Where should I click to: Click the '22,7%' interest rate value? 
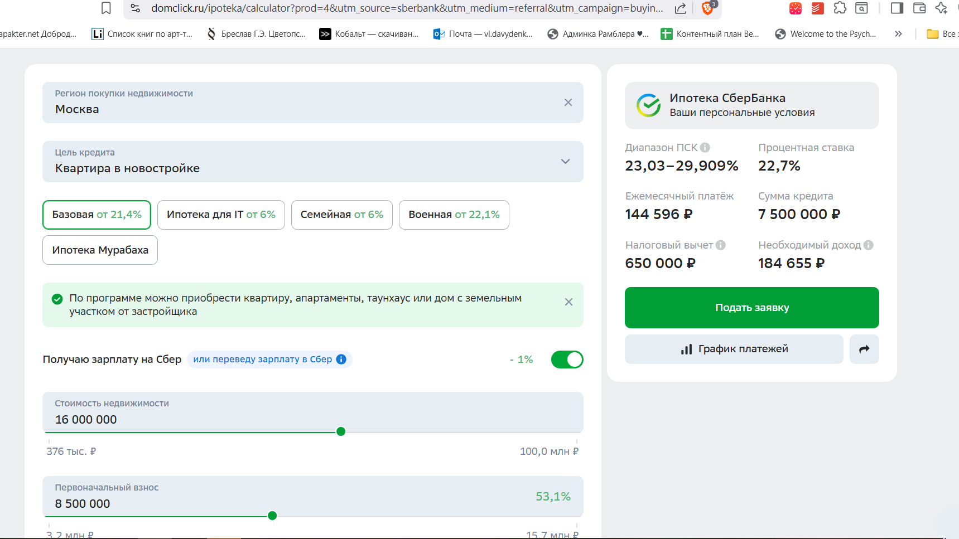click(x=779, y=166)
